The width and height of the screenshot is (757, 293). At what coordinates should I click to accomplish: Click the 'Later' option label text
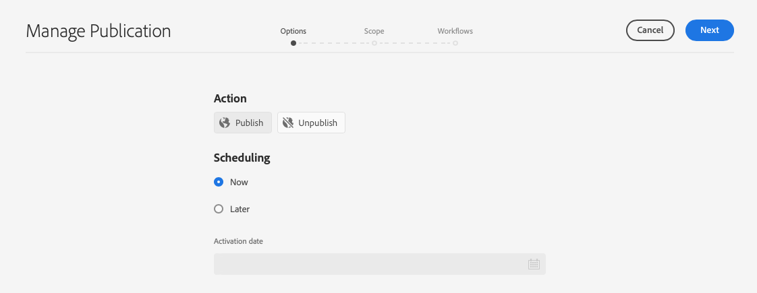[x=240, y=209]
